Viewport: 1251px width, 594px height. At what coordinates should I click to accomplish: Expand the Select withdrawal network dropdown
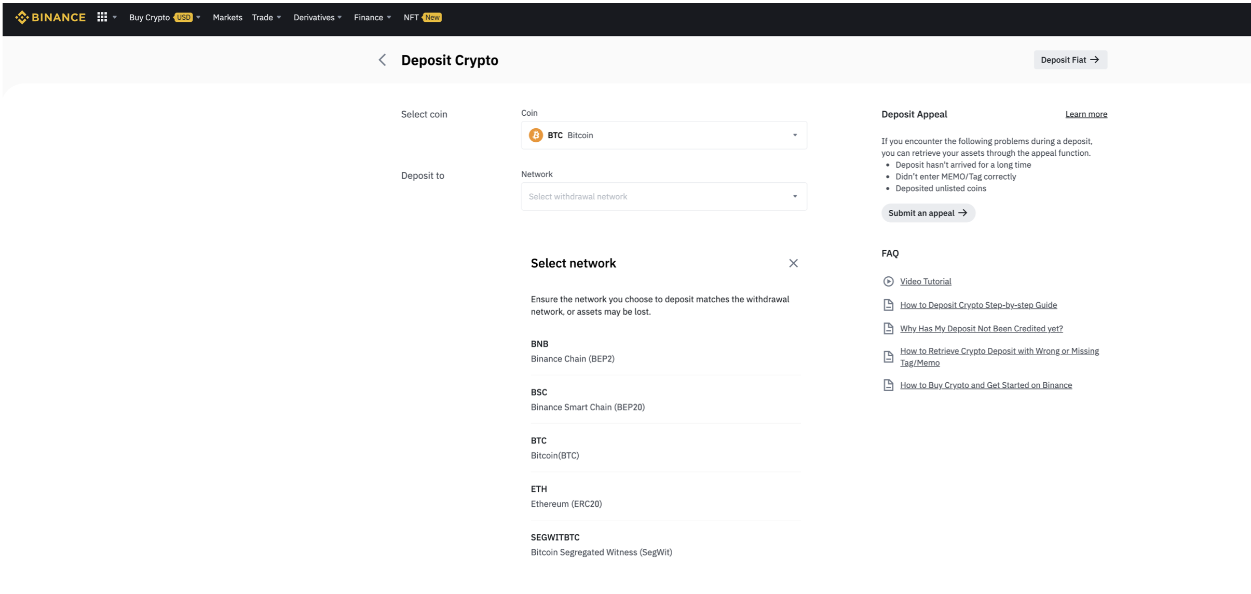663,196
